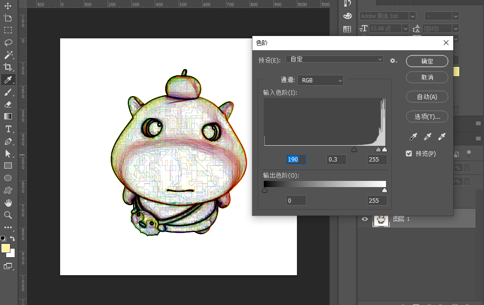This screenshot has width=484, height=305.
Task: Select the Eraser tool
Action: pyautogui.click(x=8, y=104)
